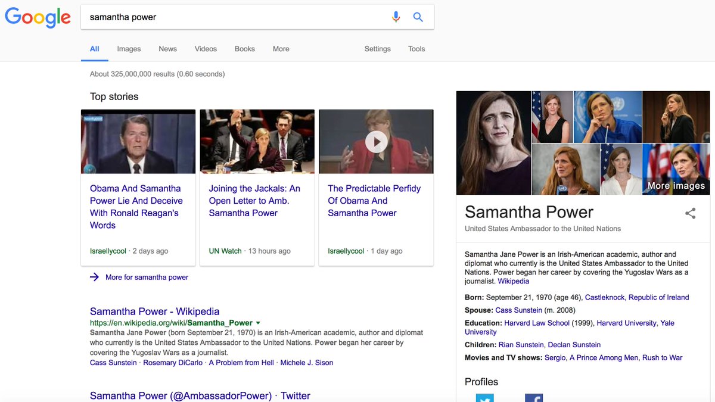Switch to the News tab
Screen dimensions: 715x402
coord(167,49)
